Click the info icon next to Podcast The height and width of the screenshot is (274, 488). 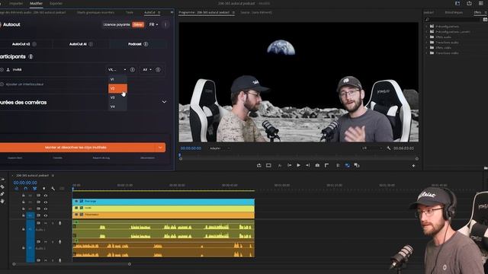(146, 44)
